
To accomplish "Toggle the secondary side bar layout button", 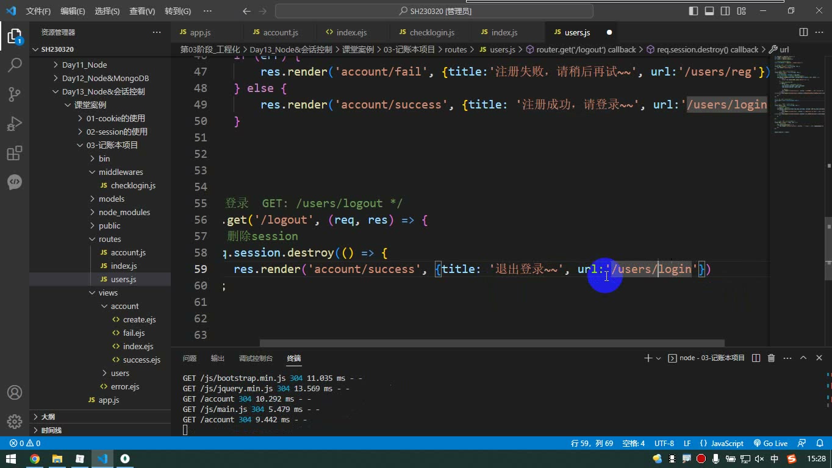I will pos(725,11).
